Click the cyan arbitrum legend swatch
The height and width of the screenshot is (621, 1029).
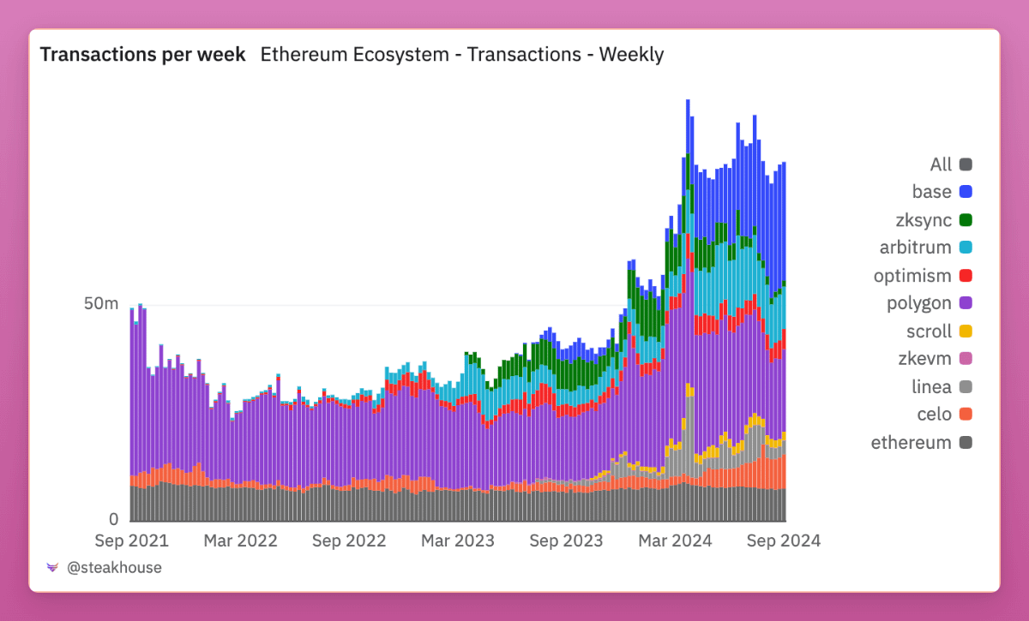[966, 248]
